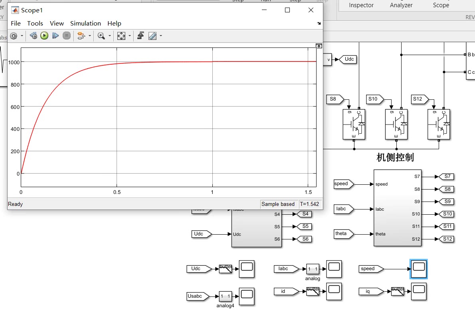The image size is (475, 332).
Task: Expand the zoom tool options dropdown
Action: click(110, 36)
